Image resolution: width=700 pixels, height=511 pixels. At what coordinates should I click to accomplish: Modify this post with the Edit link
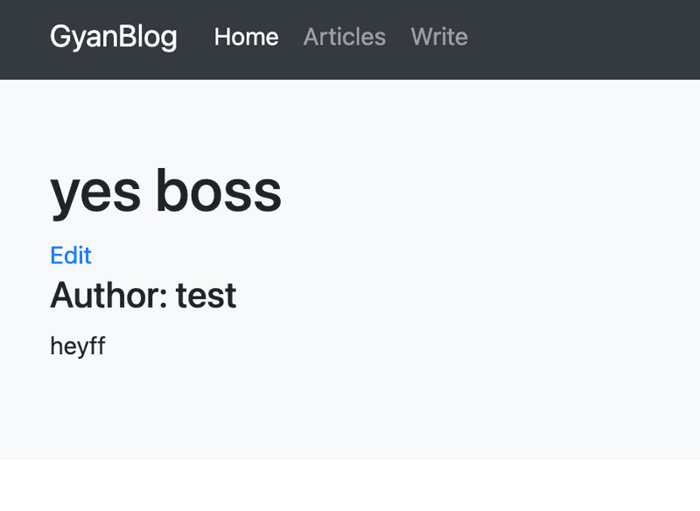point(71,255)
